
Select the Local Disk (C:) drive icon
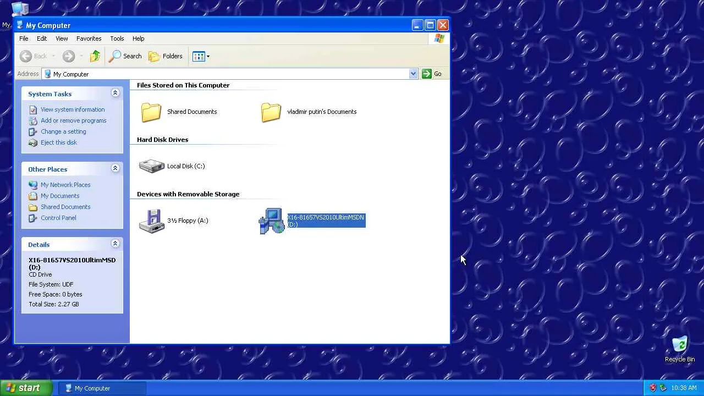[152, 166]
